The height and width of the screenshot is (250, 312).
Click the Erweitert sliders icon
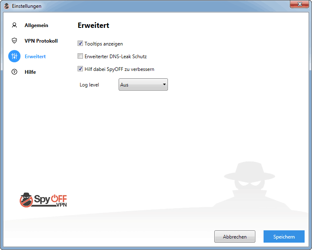coord(14,56)
